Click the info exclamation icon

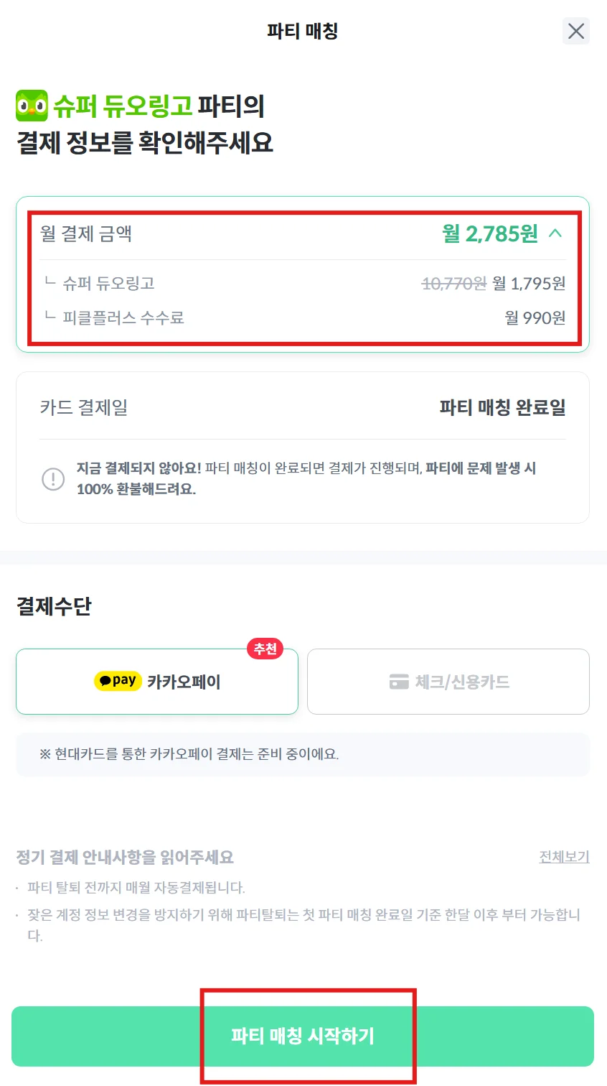53,478
